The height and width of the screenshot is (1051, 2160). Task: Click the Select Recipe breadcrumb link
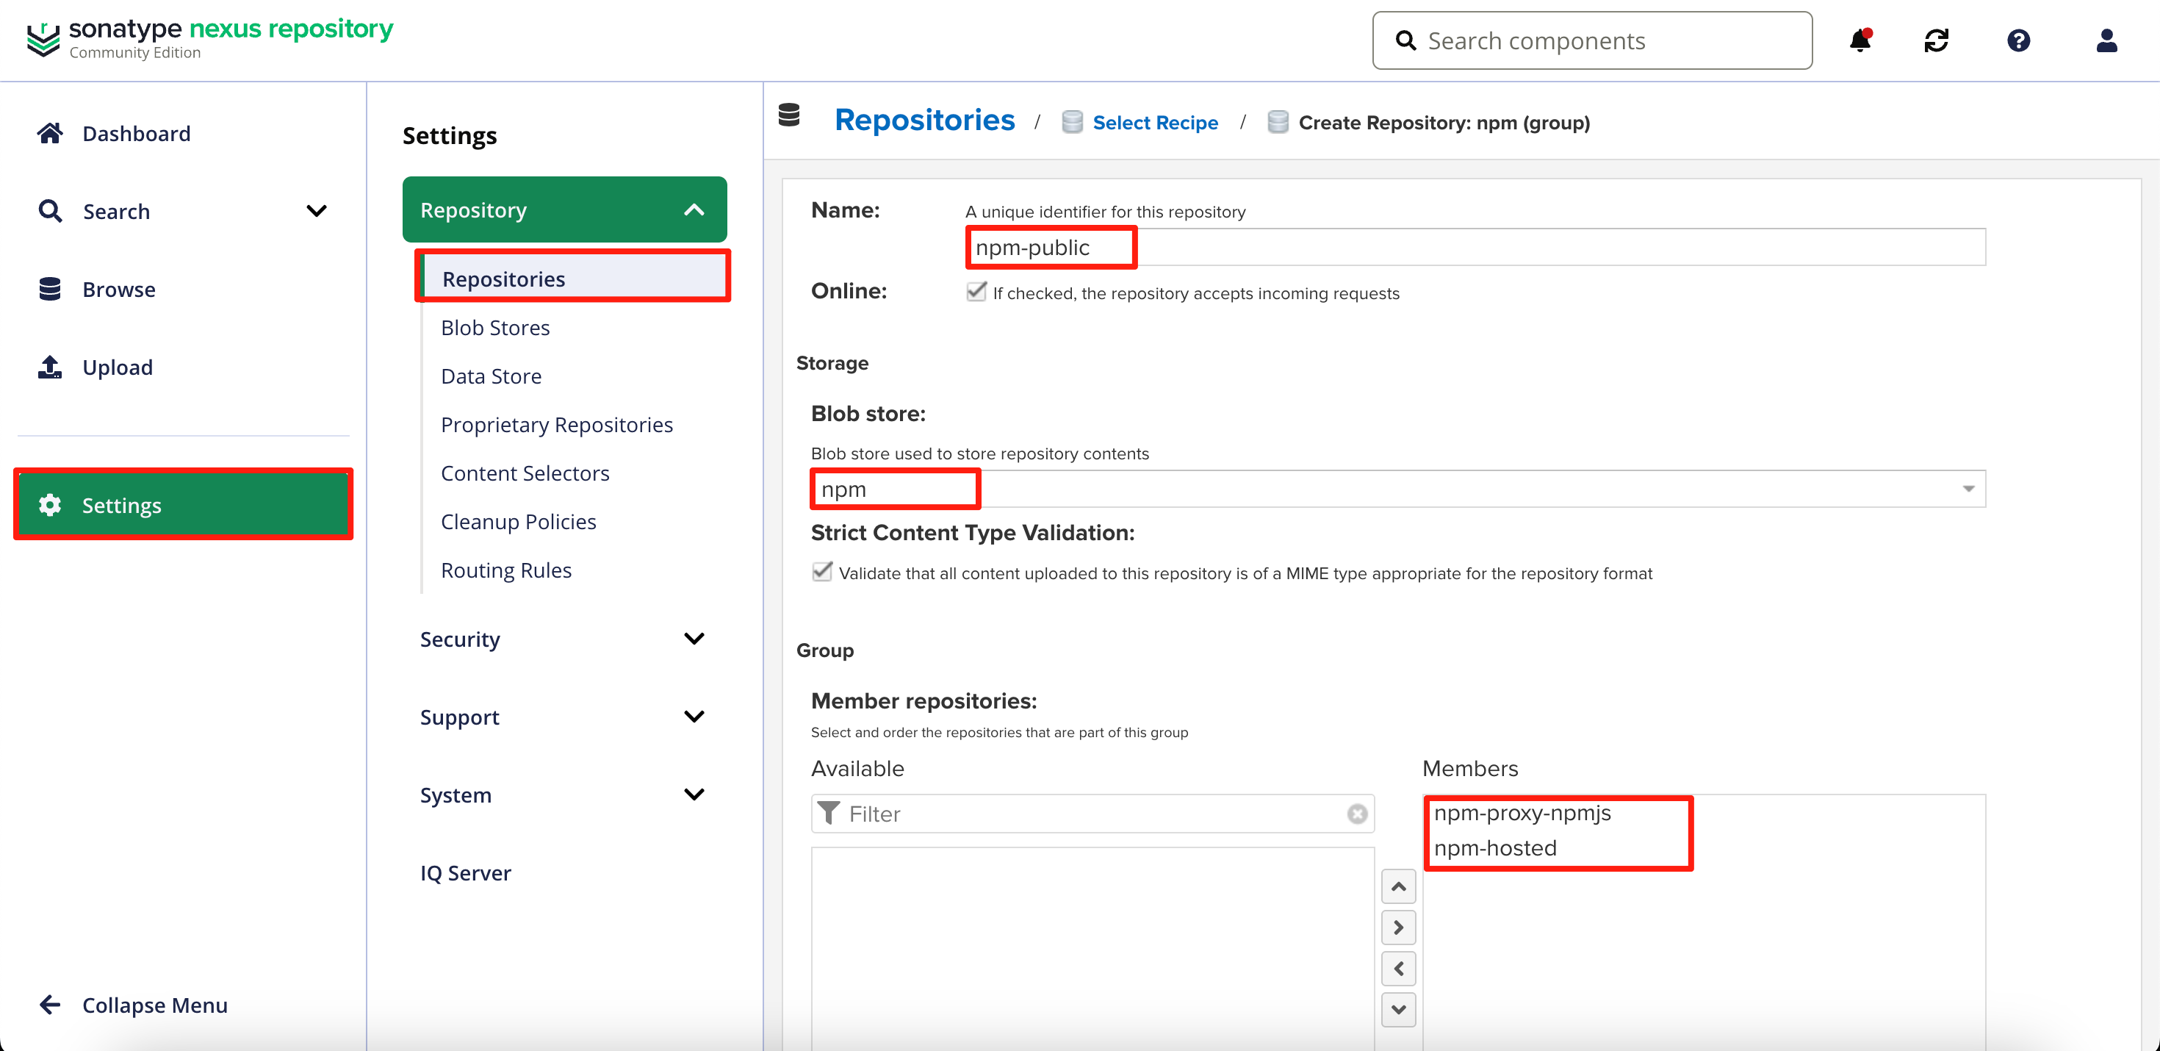[1155, 123]
